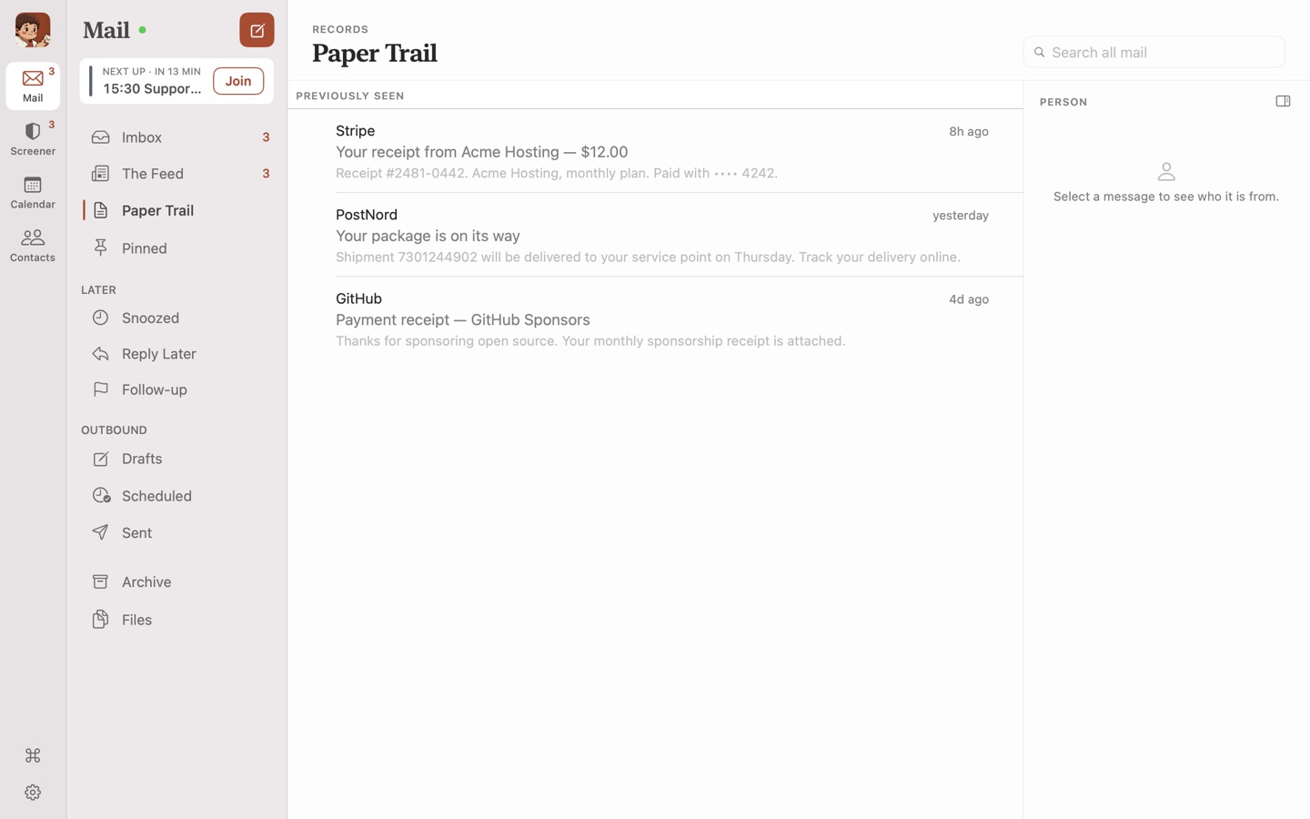
Task: Click the user avatar picture
Action: pyautogui.click(x=33, y=30)
